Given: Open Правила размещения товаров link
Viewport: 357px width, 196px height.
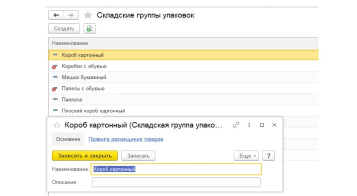Looking at the screenshot, I should coord(126,139).
